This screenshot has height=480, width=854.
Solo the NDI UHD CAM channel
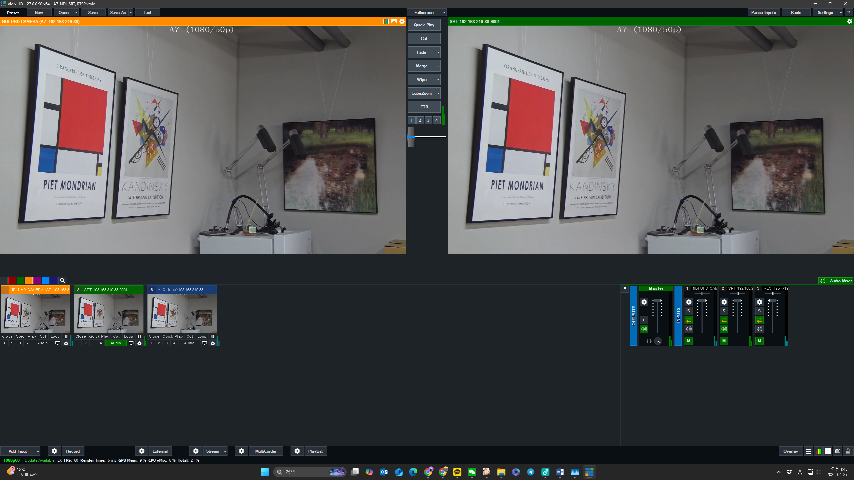click(689, 311)
